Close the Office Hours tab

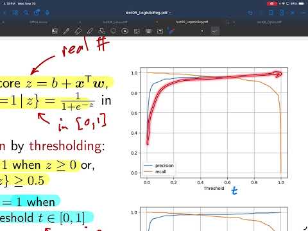tap(3, 22)
